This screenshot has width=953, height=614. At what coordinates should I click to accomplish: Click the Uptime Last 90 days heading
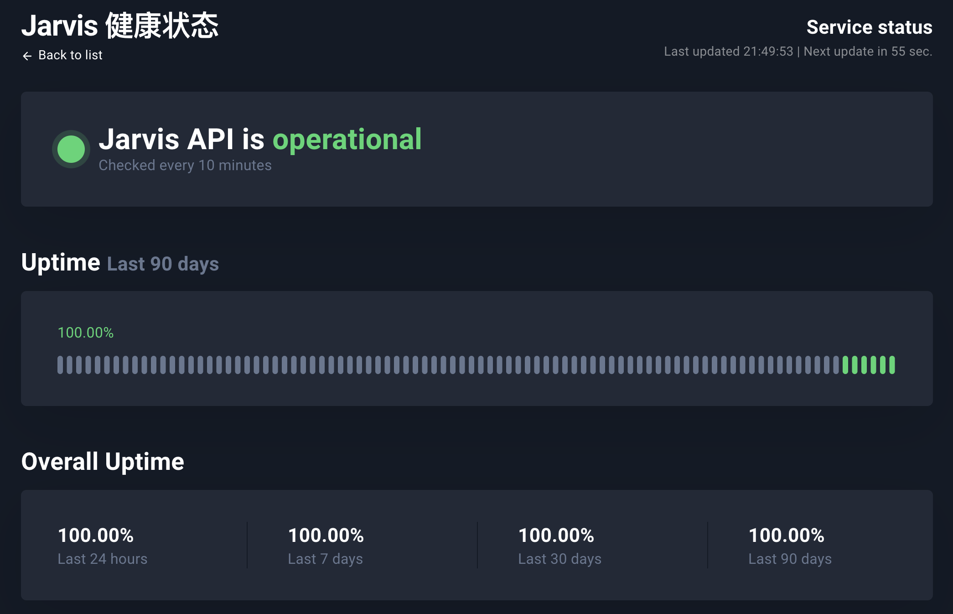click(x=120, y=263)
